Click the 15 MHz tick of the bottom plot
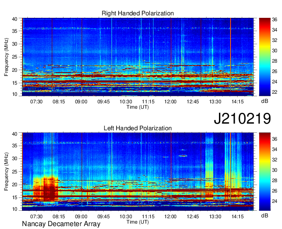282x229 pixels. (15, 198)
